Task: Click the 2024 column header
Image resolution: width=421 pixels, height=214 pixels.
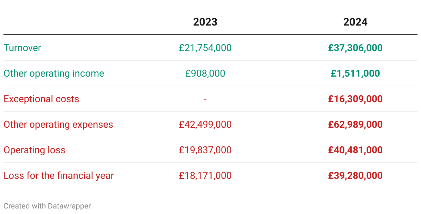Action: (x=355, y=22)
